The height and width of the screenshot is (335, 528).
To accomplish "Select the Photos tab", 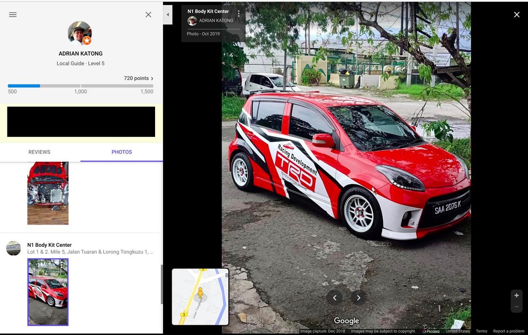I will (x=122, y=152).
